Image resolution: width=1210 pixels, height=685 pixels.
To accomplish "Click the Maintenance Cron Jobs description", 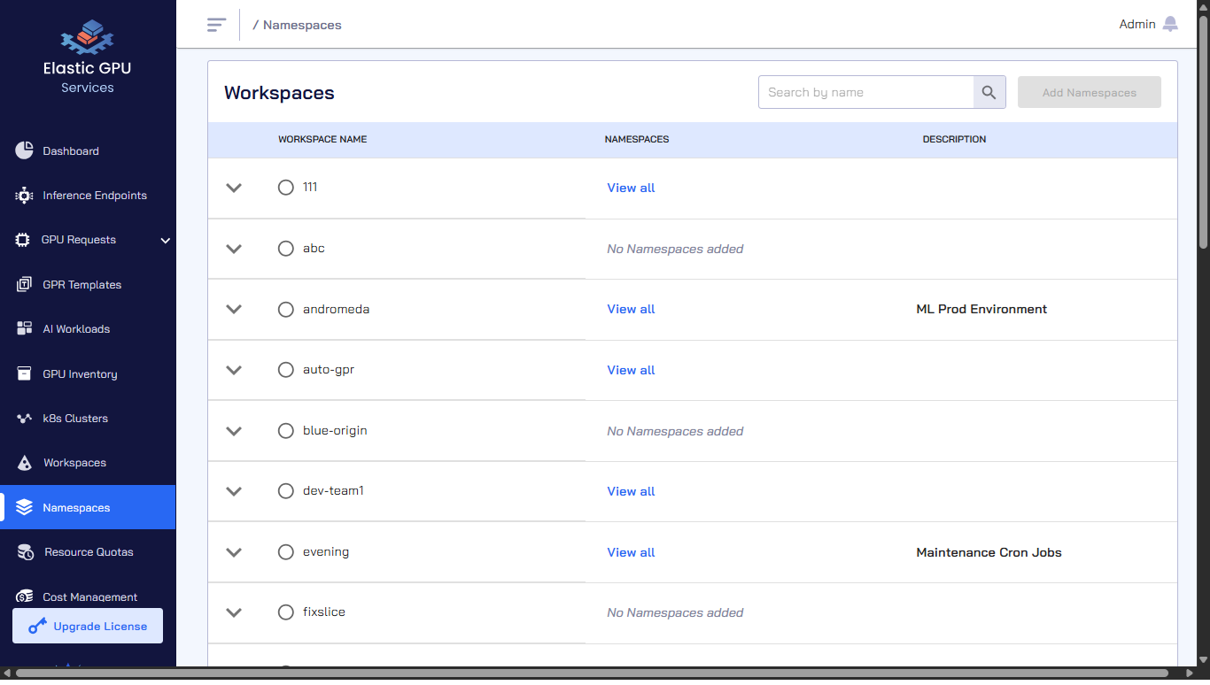I will 989,552.
